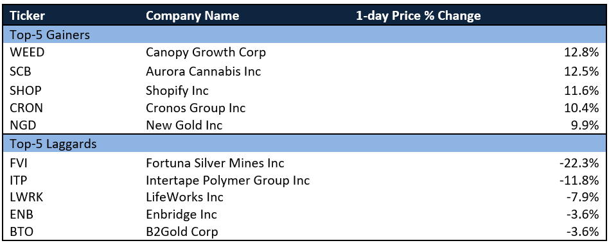Click the LifeWorks Inc company name
Viewport: 609px width, 243px height.
184,197
